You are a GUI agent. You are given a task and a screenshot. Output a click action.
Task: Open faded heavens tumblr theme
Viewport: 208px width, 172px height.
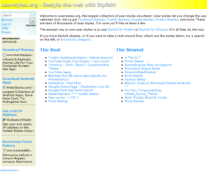[73, 94]
